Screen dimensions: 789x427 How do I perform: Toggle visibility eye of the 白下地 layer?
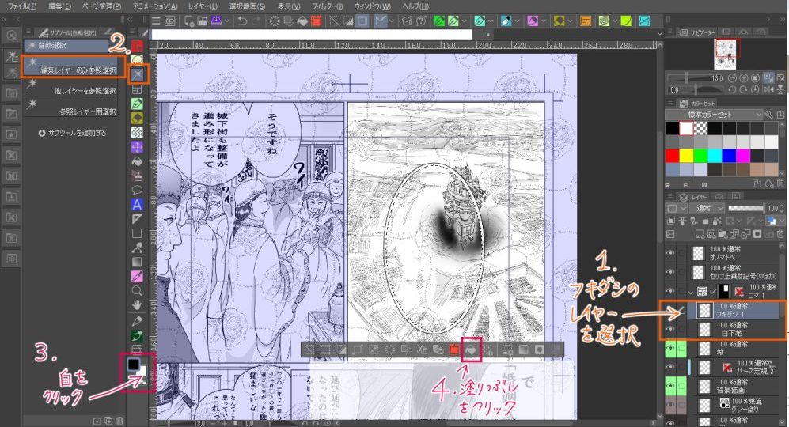click(670, 329)
